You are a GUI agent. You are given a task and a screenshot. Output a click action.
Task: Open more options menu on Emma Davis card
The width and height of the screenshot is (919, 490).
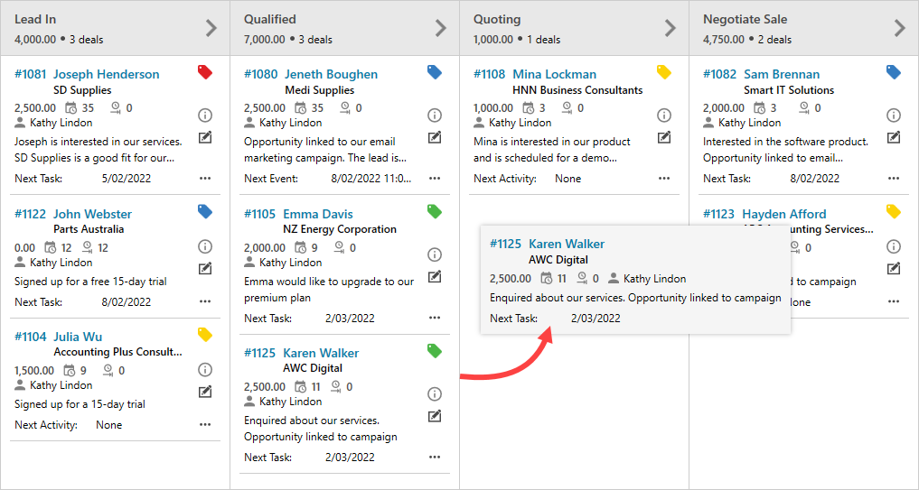pos(435,318)
